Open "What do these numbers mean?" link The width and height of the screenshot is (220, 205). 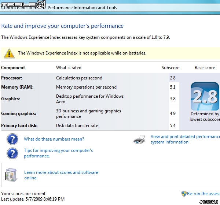tap(54, 139)
